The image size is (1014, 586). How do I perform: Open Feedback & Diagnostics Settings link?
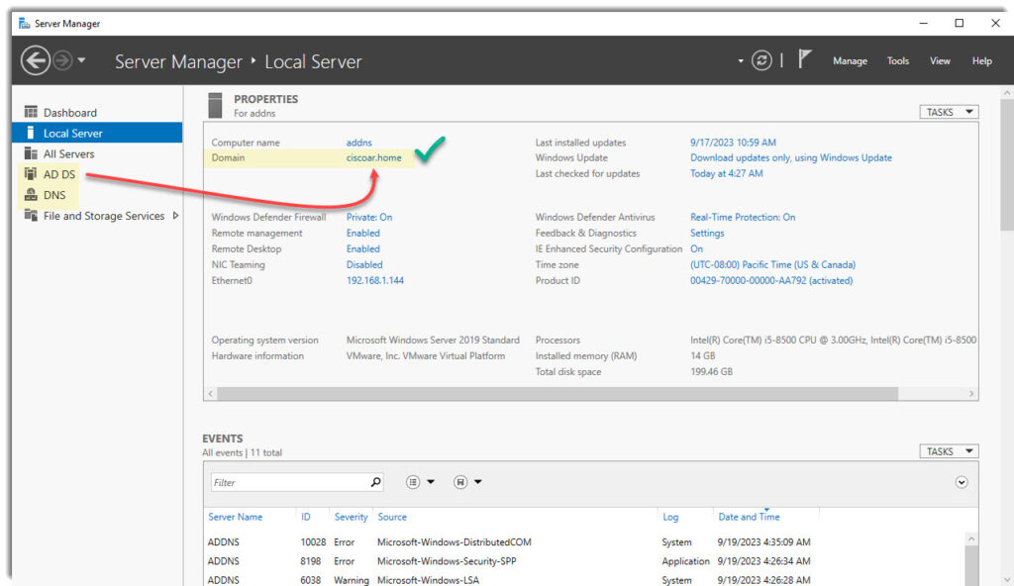pyautogui.click(x=707, y=233)
